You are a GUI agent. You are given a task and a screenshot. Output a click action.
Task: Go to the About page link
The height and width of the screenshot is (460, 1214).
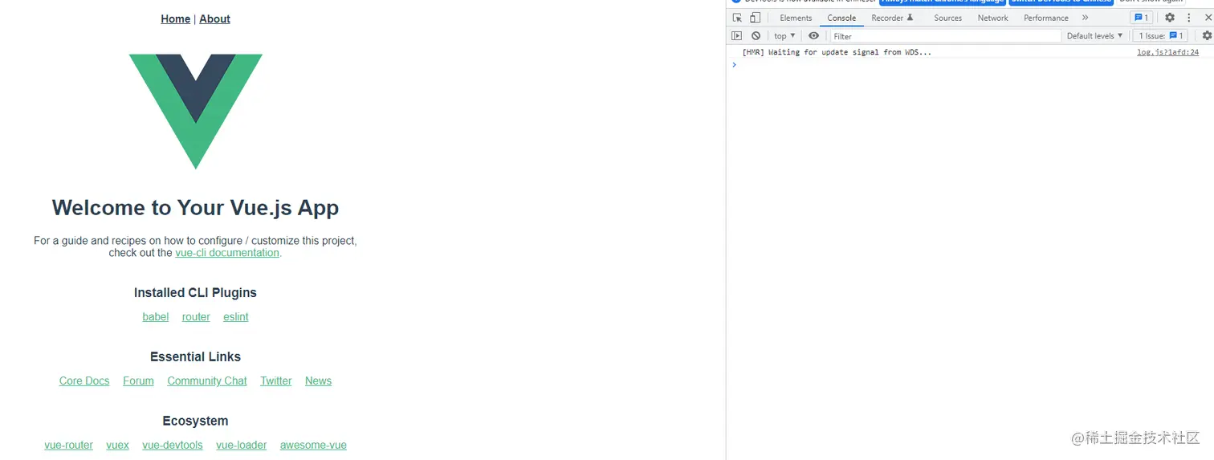214,19
